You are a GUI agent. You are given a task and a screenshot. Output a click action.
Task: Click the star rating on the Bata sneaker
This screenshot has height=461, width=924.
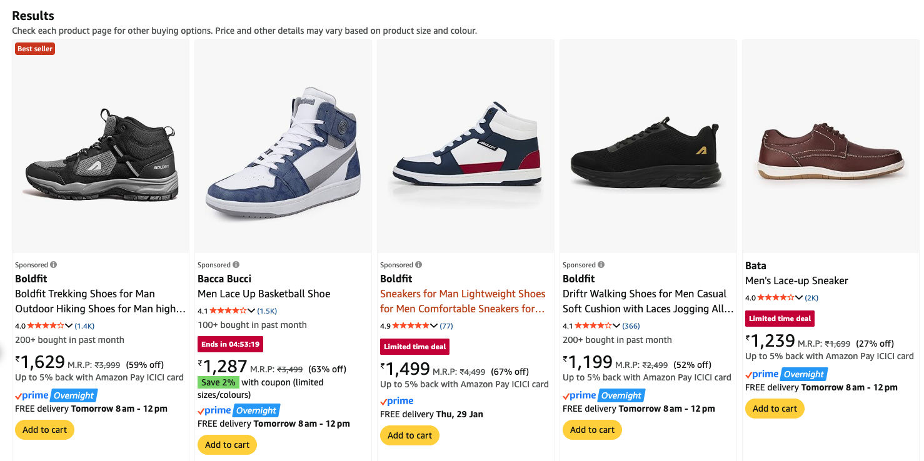(x=775, y=297)
